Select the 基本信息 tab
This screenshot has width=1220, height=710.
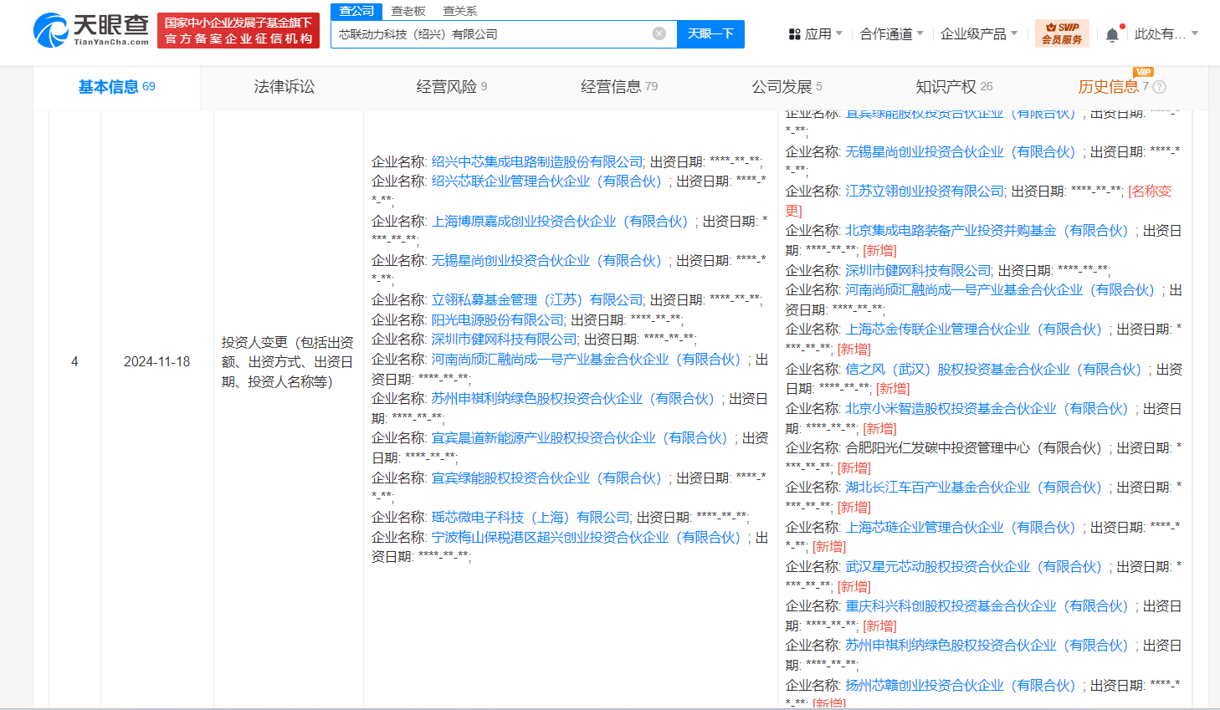coord(116,87)
